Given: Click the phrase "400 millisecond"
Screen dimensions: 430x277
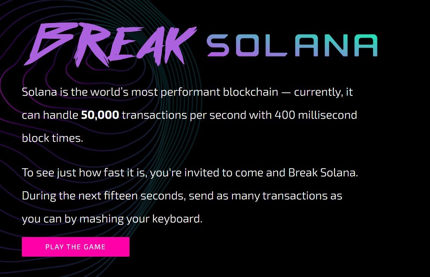Looking at the screenshot, I should [x=316, y=115].
